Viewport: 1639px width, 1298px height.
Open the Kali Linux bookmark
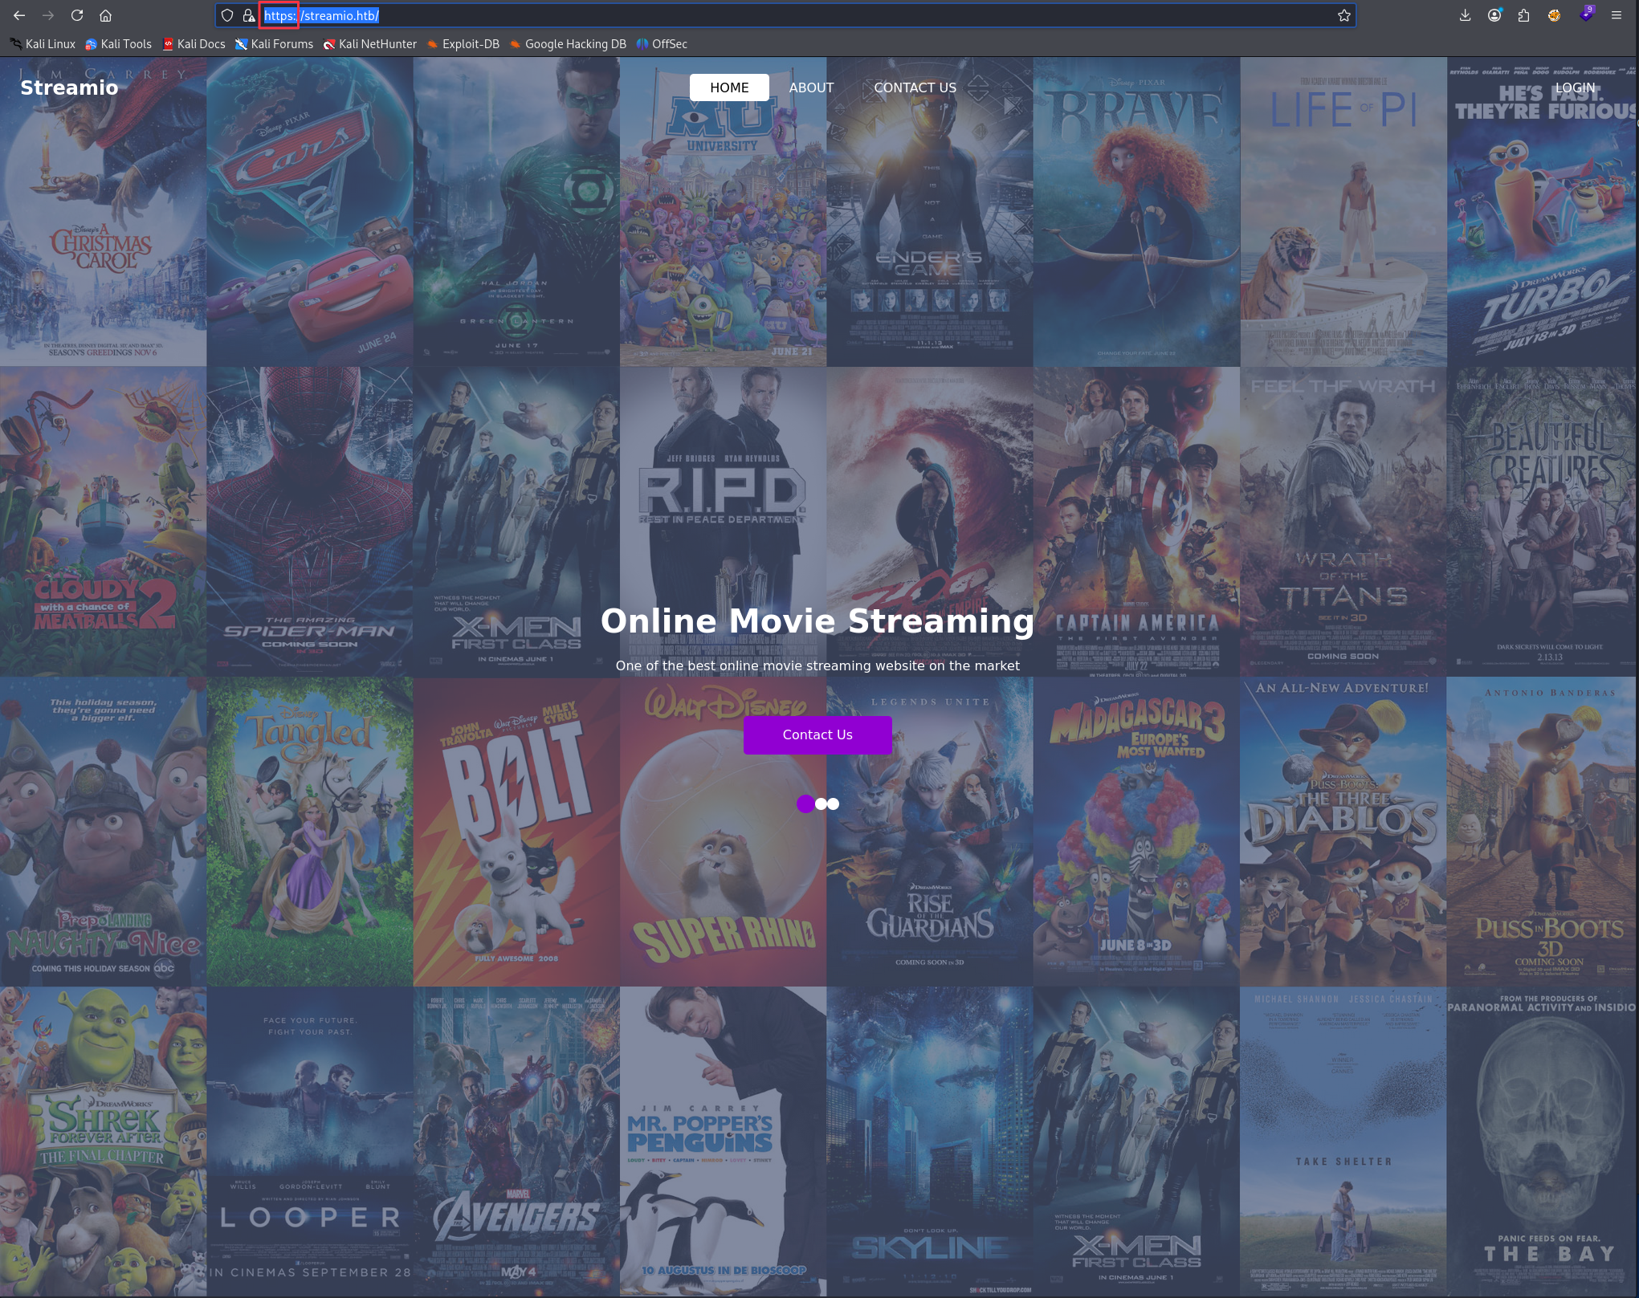point(43,44)
